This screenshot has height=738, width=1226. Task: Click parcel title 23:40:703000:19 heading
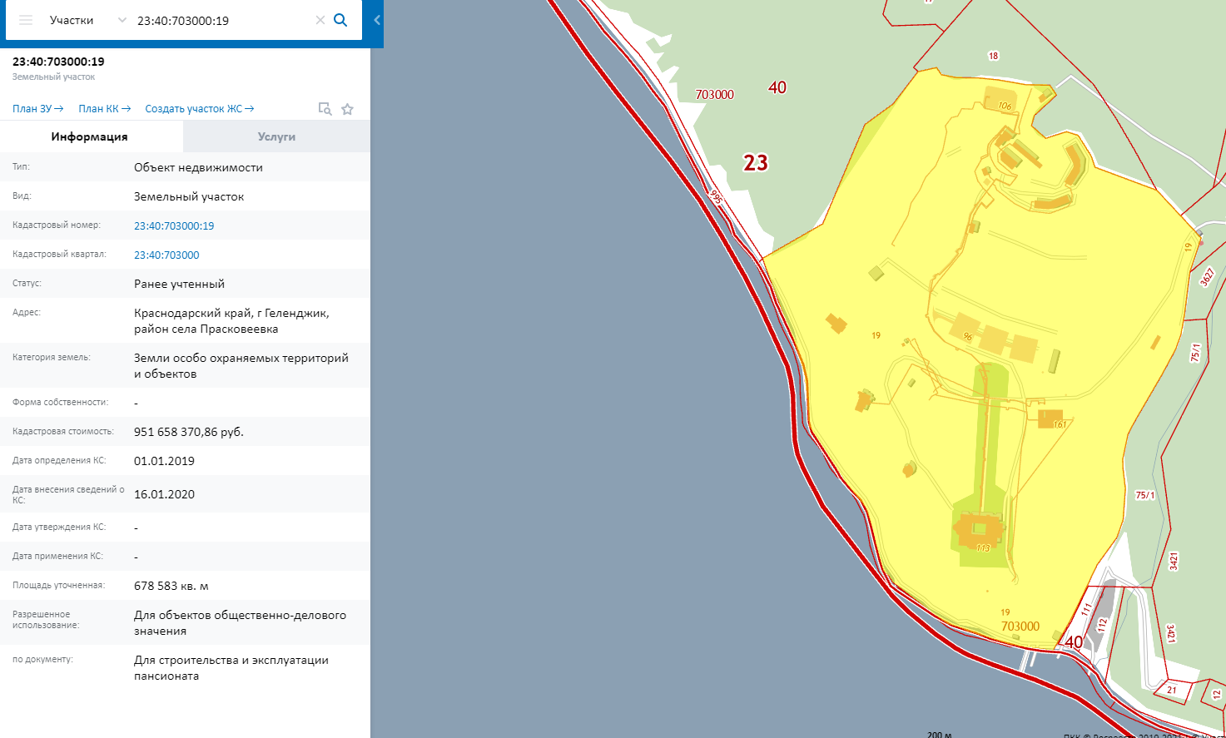[58, 62]
